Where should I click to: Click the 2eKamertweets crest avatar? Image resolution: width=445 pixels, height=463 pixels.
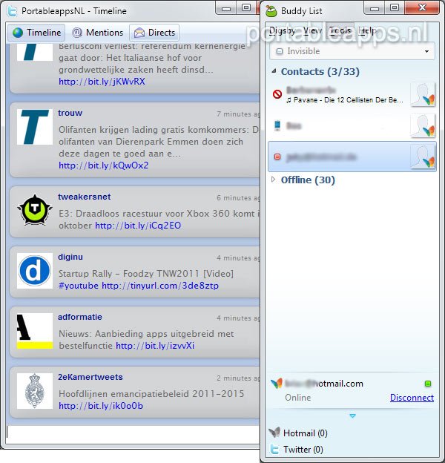pyautogui.click(x=34, y=391)
